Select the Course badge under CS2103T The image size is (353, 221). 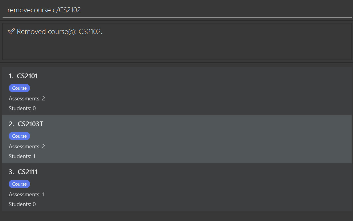point(19,136)
